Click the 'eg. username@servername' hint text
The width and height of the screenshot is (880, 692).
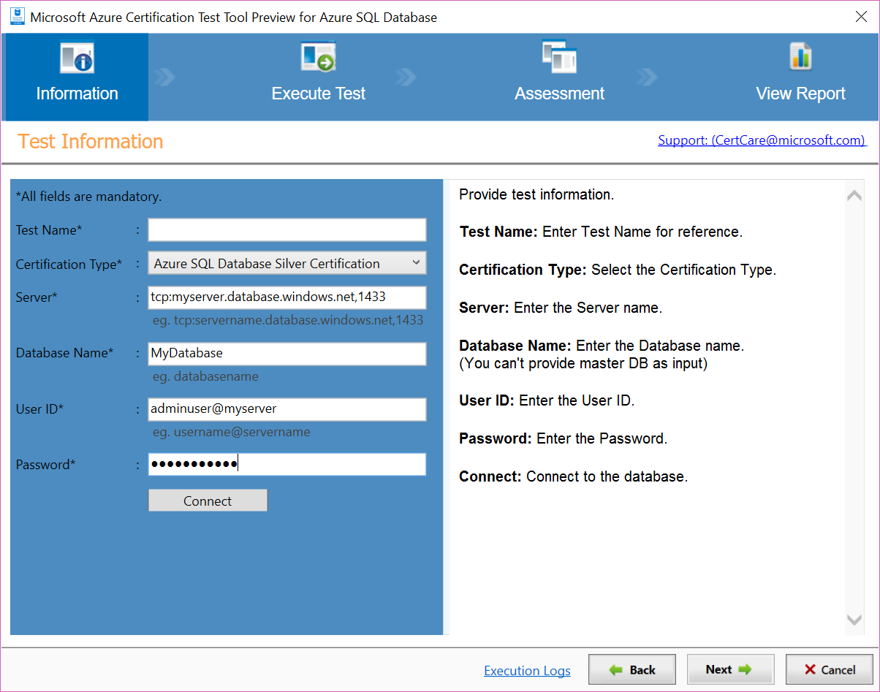click(231, 432)
